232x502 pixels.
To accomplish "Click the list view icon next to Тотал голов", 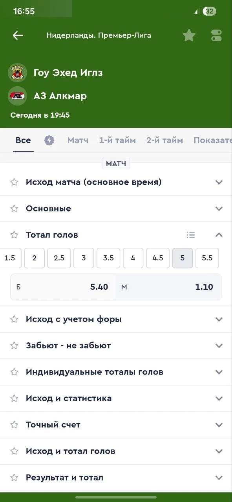I will (191, 235).
